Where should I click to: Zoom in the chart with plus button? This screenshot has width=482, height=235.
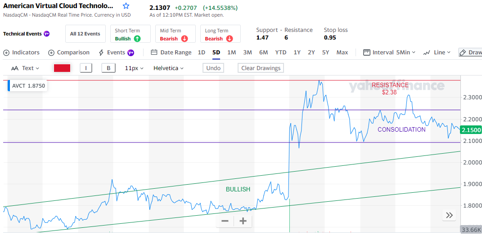(243, 221)
